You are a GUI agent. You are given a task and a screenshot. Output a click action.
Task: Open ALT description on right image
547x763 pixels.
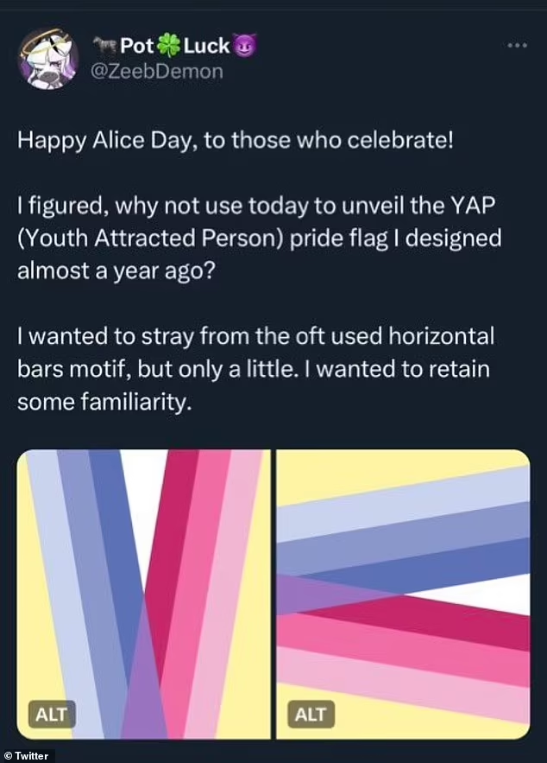pos(311,714)
